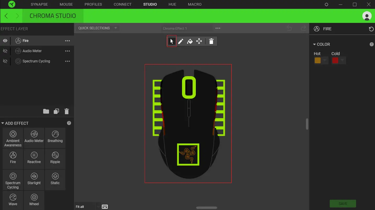Click the trash icon in the canvas toolbar

click(211, 41)
